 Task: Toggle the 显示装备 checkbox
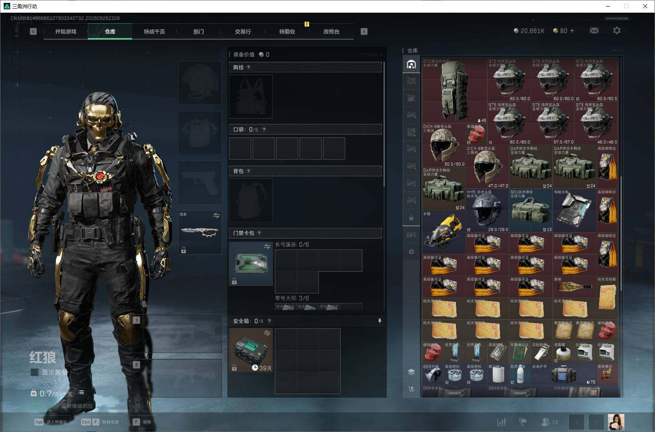[35, 372]
